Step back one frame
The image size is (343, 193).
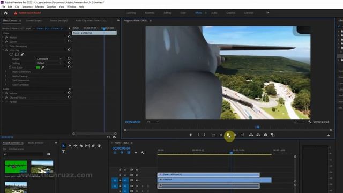pyautogui.click(x=221, y=135)
